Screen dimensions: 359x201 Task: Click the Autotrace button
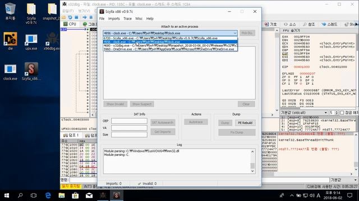coord(196,122)
